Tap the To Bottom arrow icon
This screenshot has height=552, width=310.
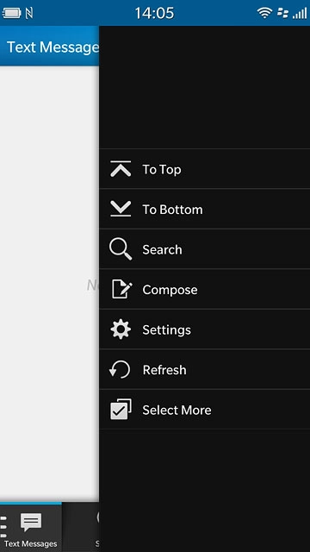tap(121, 209)
